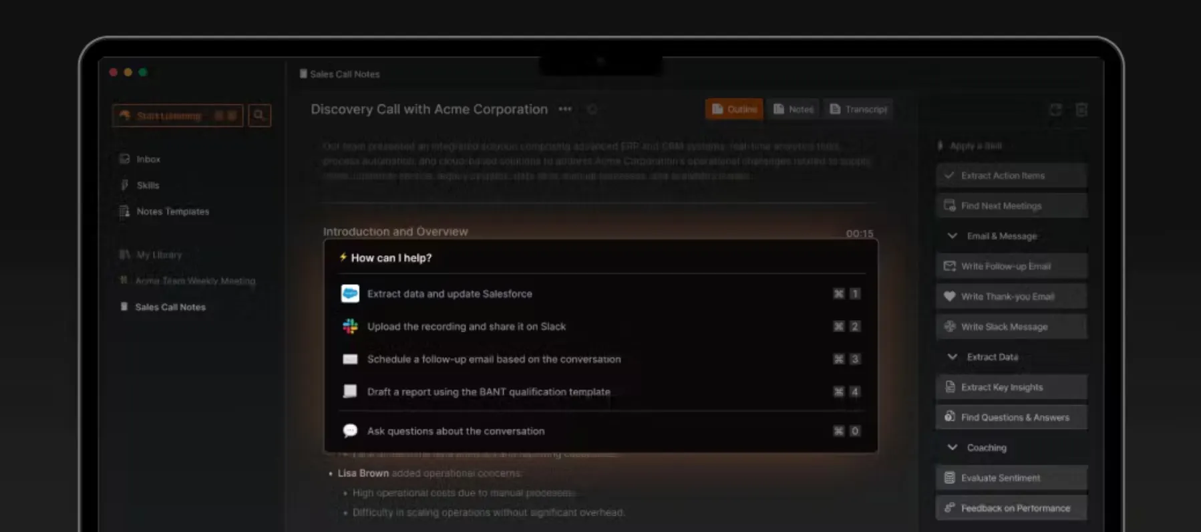Select Upload the recording and share on Slack
Image resolution: width=1201 pixels, height=532 pixels.
click(x=600, y=326)
